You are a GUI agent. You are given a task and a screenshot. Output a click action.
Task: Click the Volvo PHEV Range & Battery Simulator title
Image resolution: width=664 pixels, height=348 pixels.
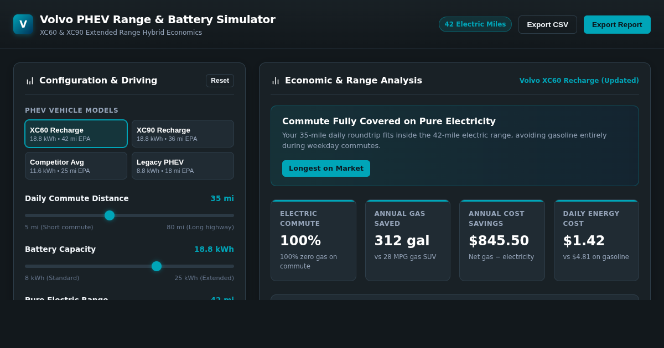[158, 19]
